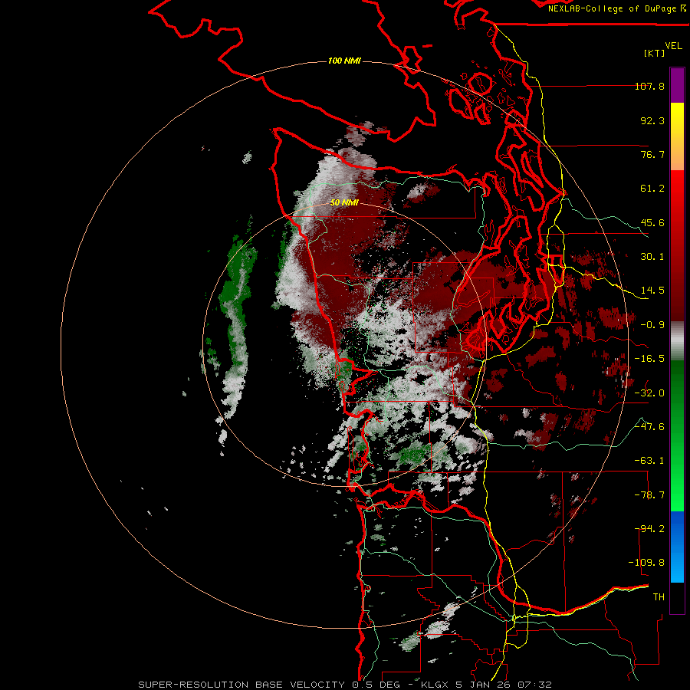Click the 100 NMI range ring label
690x690 pixels.
click(344, 61)
